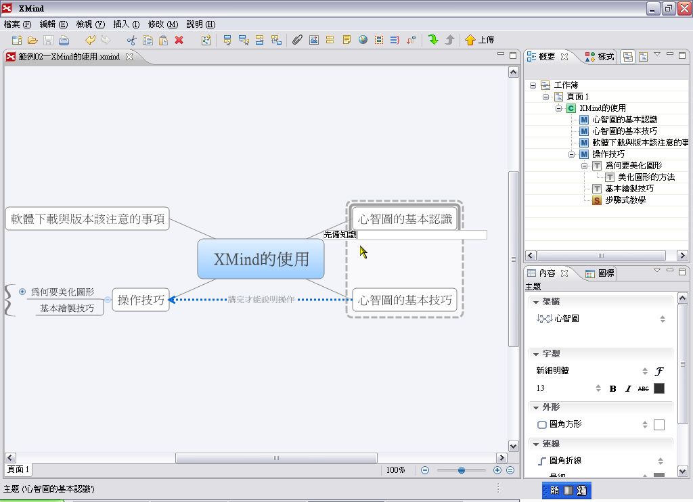
Task: Select 美化圖形的方法 in the outline tree
Action: (x=646, y=177)
